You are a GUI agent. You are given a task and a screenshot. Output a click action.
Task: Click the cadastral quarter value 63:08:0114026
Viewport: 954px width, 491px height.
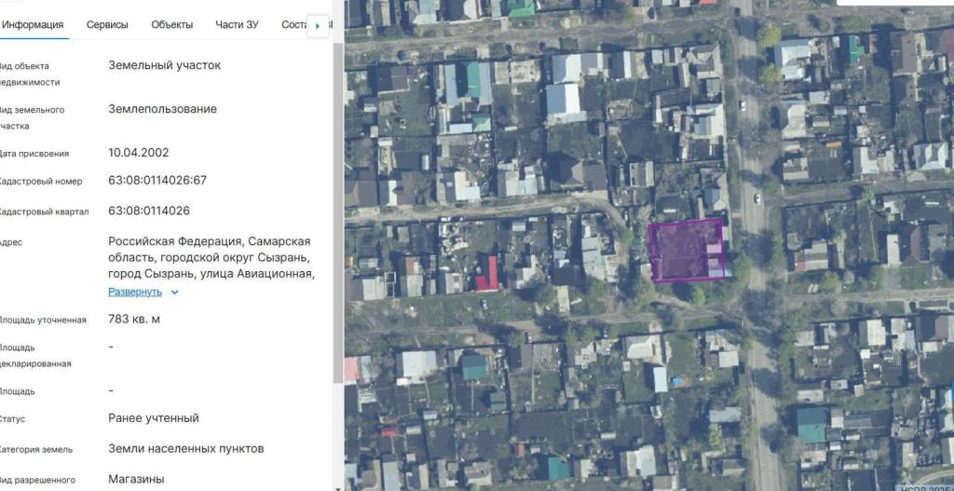(x=149, y=211)
